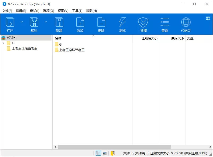Click the 打开 (Open) toolbar icon
213x157 pixels.
point(10,25)
